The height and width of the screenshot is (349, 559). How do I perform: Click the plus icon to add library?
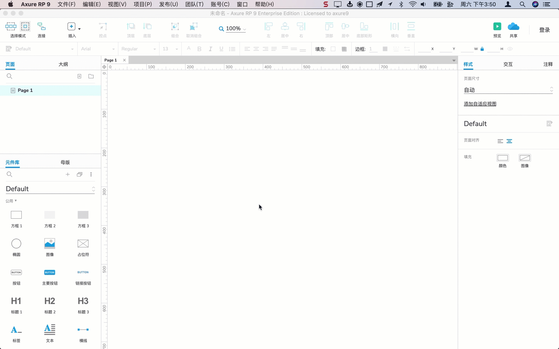pyautogui.click(x=68, y=174)
